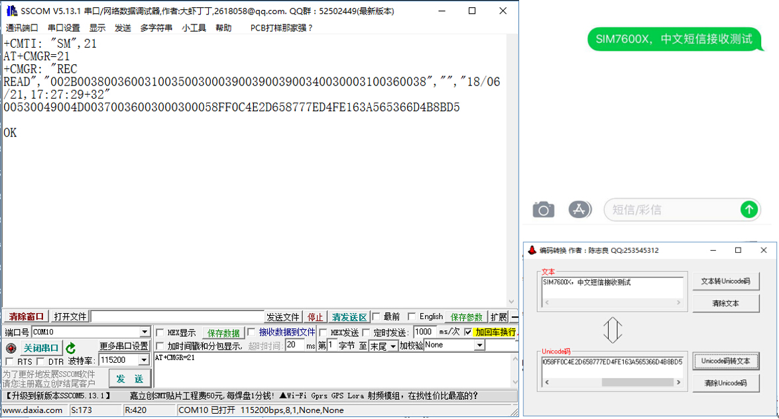
Task: Open the 多字符串 menu
Action: click(156, 28)
